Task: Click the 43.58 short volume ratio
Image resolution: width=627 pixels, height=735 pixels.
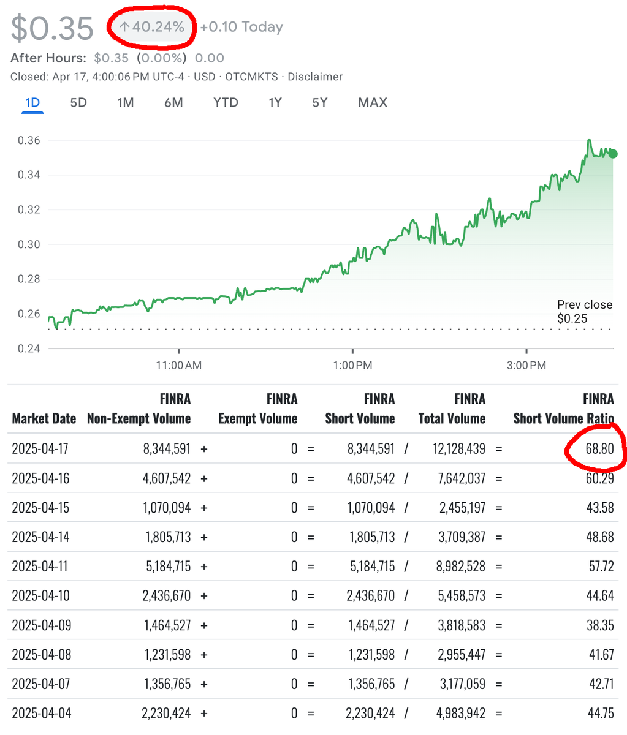Action: (600, 508)
